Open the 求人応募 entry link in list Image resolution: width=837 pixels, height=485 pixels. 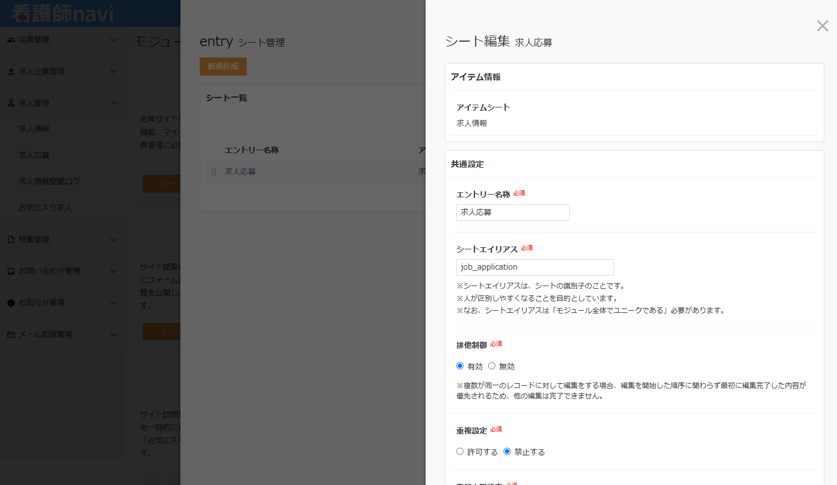click(240, 172)
